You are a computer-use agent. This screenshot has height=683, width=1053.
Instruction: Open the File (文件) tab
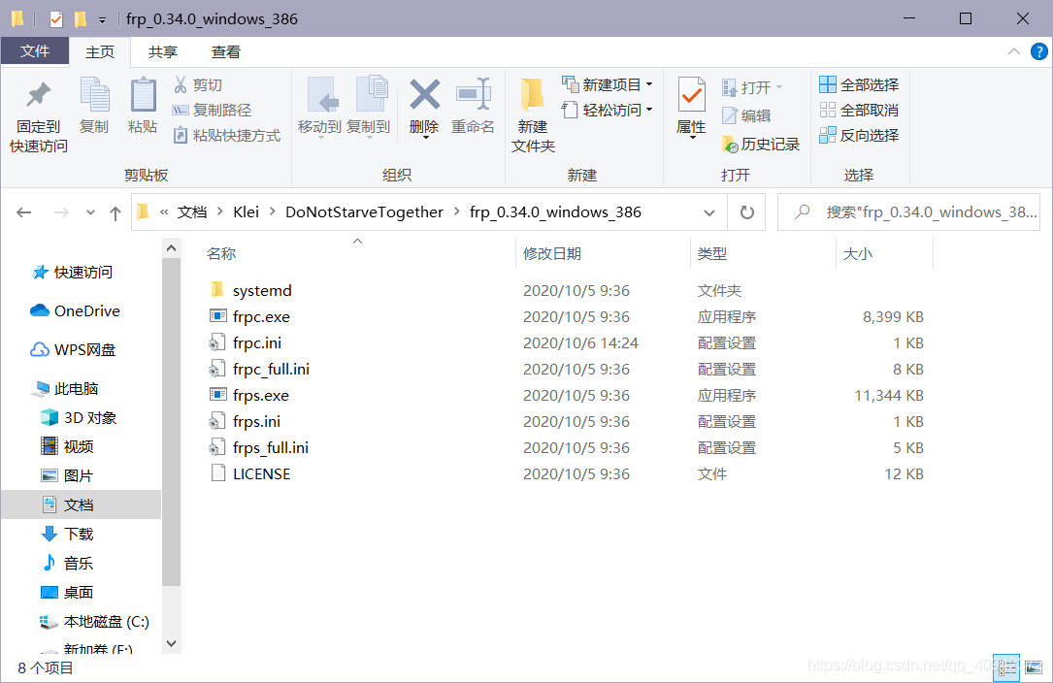coord(35,51)
